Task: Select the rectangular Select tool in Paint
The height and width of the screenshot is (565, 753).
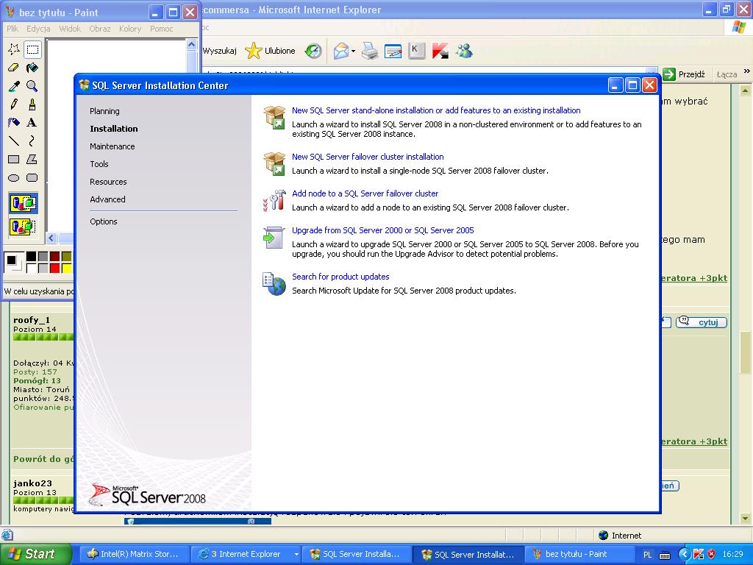Action: (32, 49)
